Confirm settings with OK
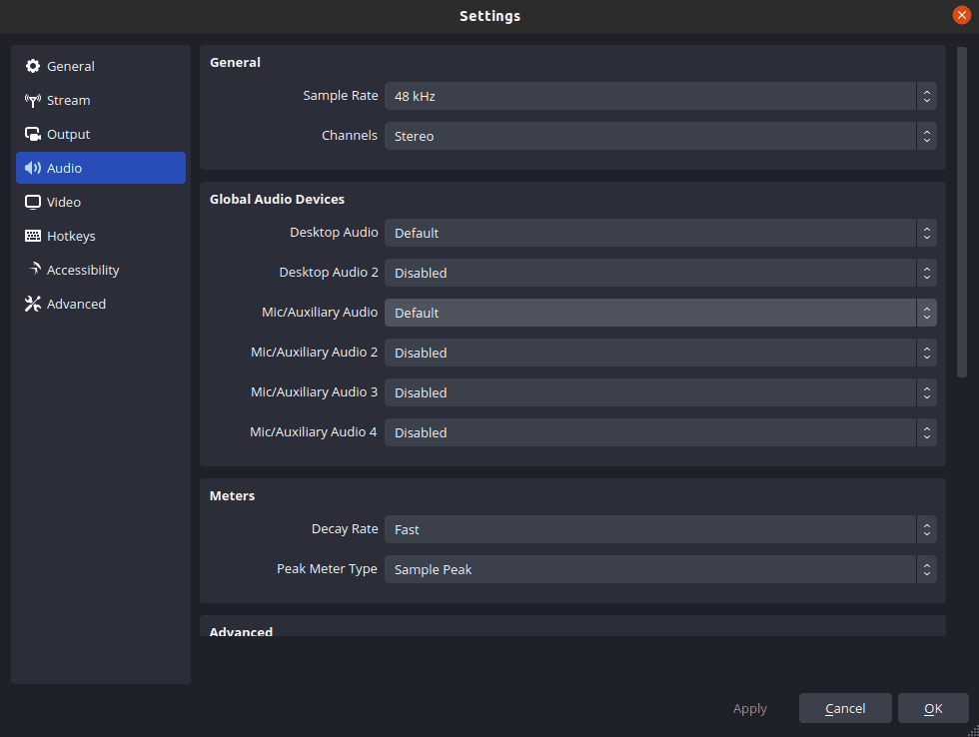Screen dimensions: 979x737 [x=932, y=708]
